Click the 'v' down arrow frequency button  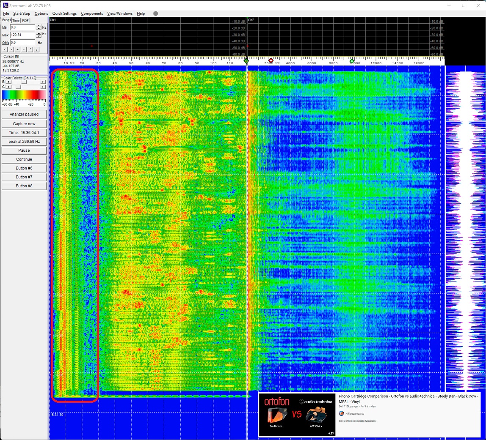pyautogui.click(x=36, y=49)
